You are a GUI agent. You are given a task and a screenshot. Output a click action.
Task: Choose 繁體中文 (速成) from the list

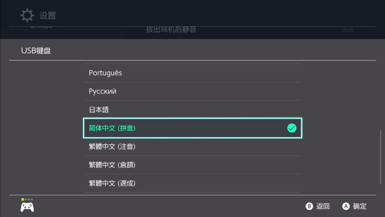pyautogui.click(x=192, y=183)
